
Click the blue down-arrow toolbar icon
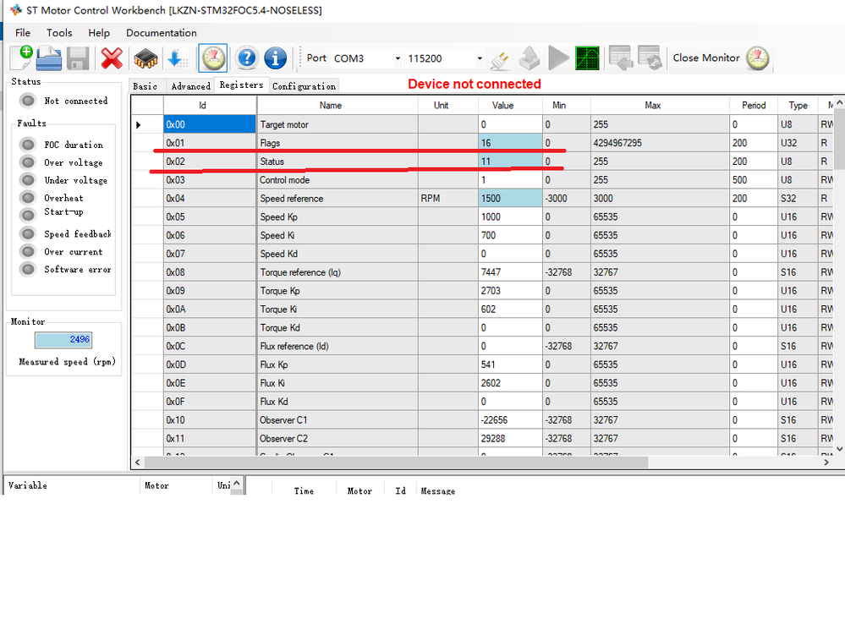click(178, 58)
